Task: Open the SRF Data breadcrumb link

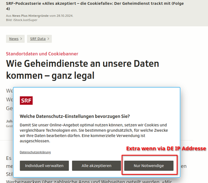Action: coord(39,39)
